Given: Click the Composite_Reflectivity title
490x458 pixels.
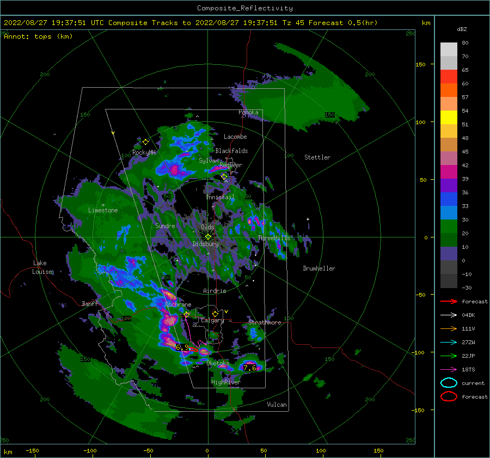Looking at the screenshot, I should pyautogui.click(x=245, y=8).
